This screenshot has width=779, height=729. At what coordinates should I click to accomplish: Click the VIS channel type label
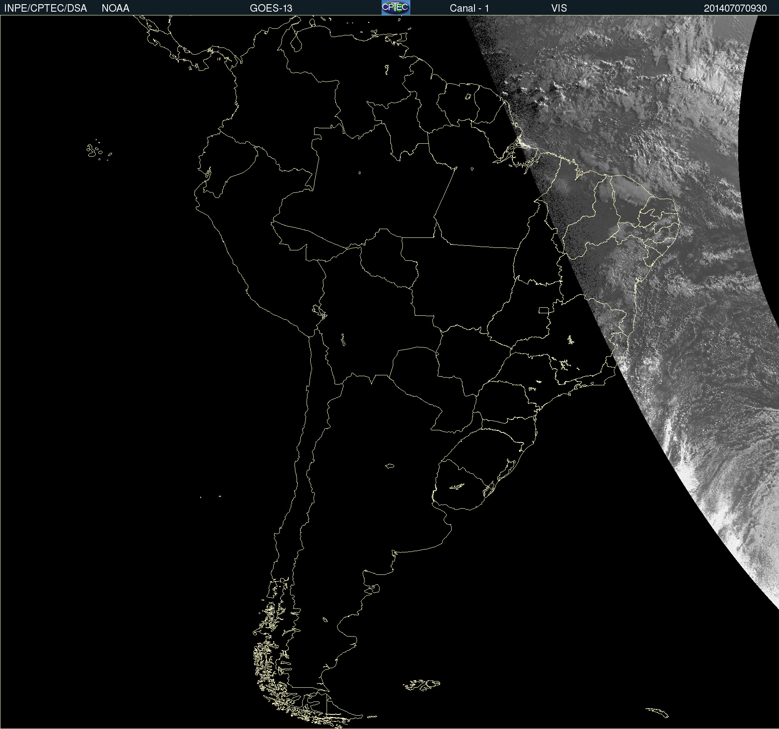coord(559,8)
